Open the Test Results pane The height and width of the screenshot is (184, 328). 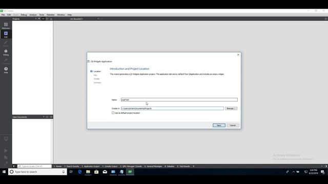point(183,166)
